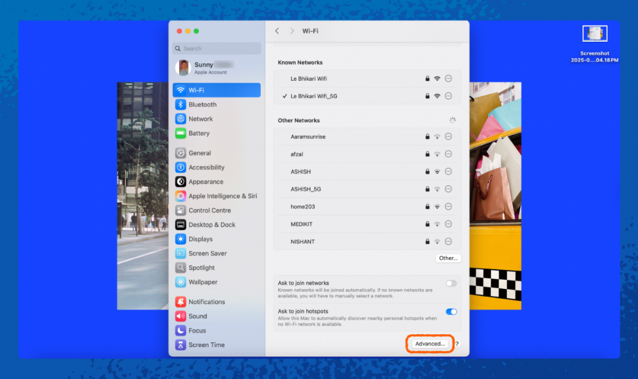Open more options for home203 network
Image resolution: width=638 pixels, height=379 pixels.
(448, 207)
